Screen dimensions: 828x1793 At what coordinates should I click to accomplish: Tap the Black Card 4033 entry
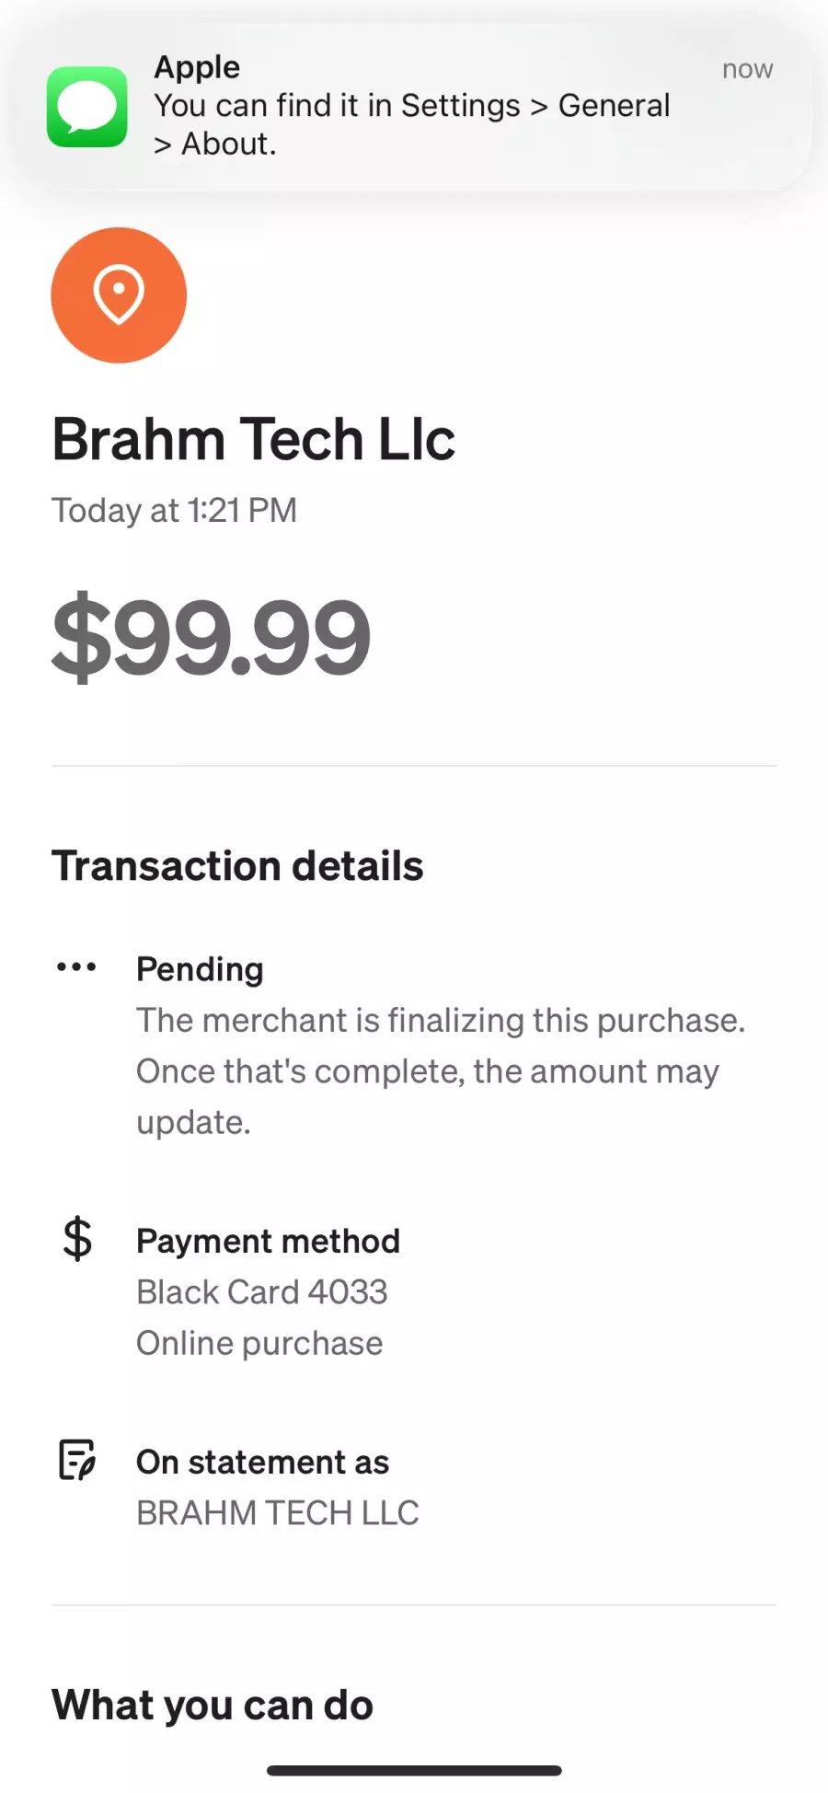[261, 1292]
